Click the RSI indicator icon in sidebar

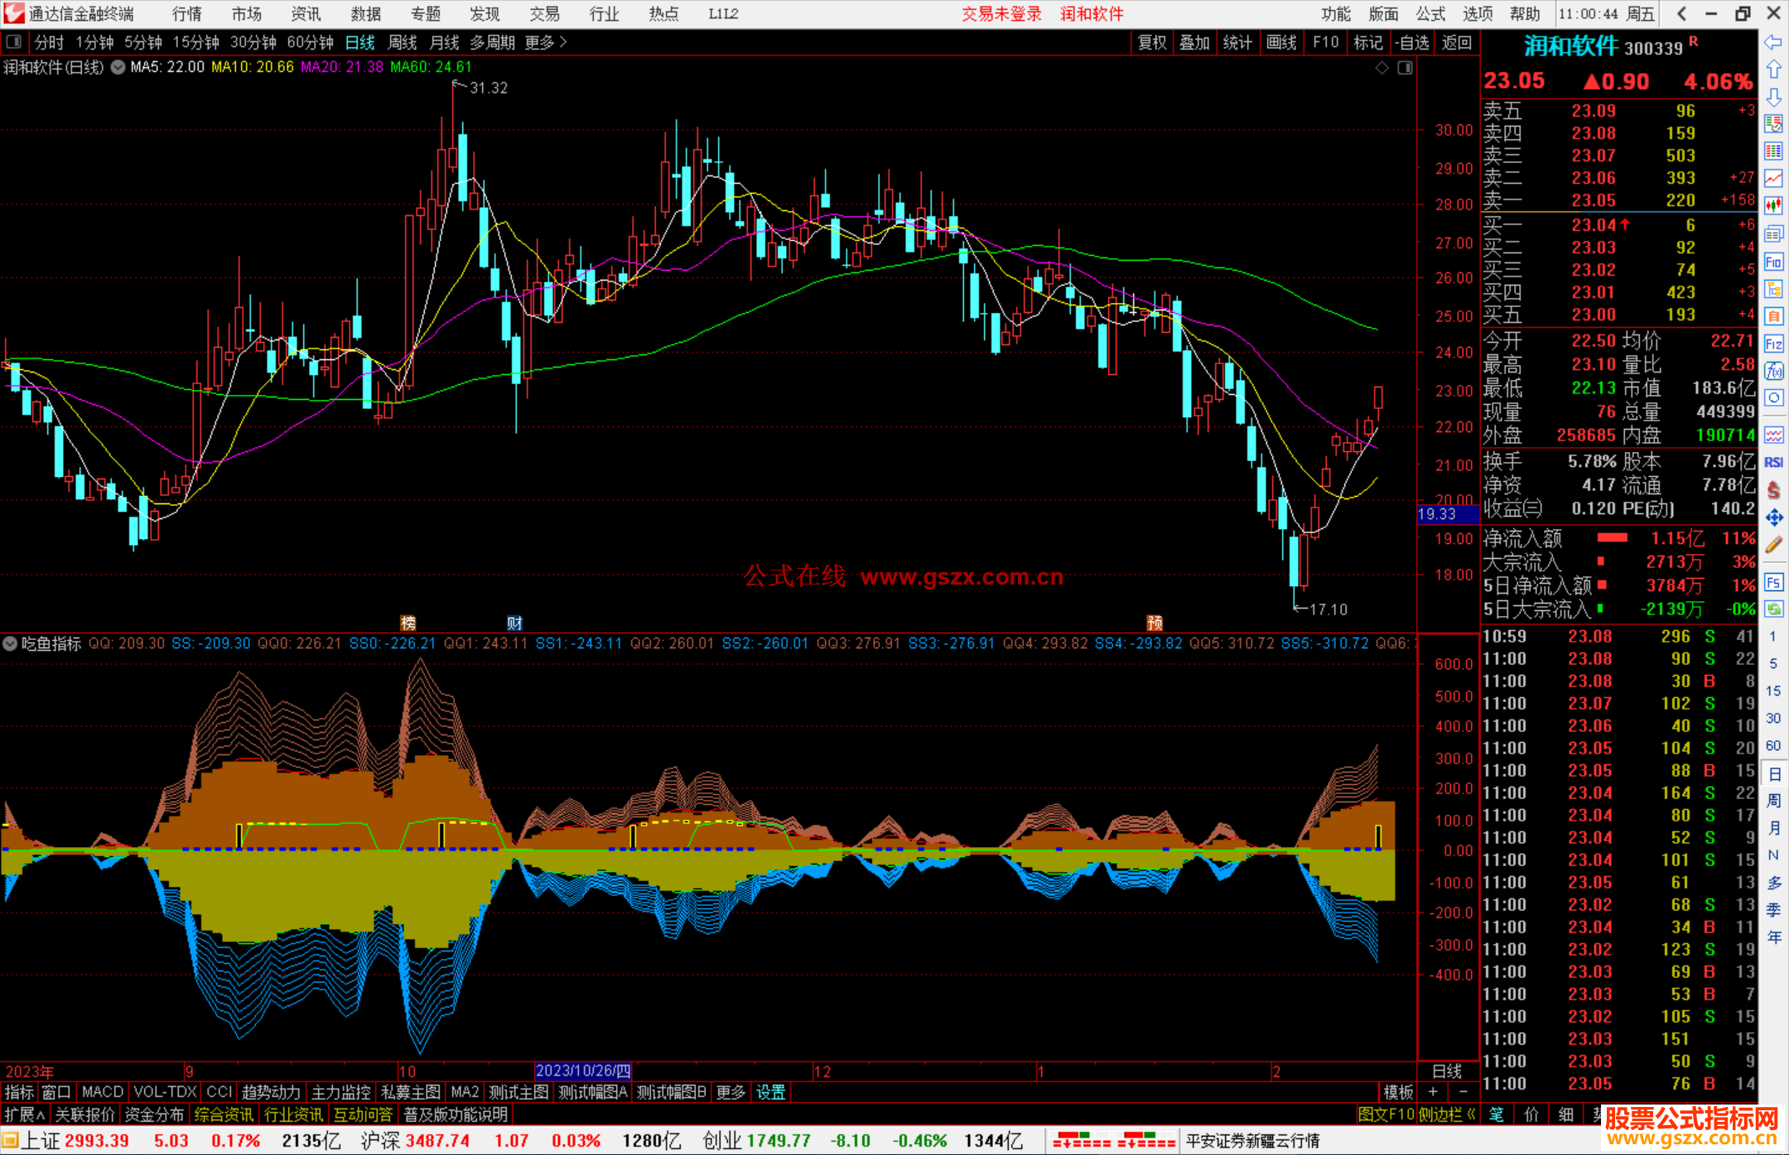(1773, 462)
